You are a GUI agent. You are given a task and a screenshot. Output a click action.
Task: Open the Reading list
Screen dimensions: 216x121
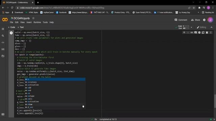(x=208, y=12)
